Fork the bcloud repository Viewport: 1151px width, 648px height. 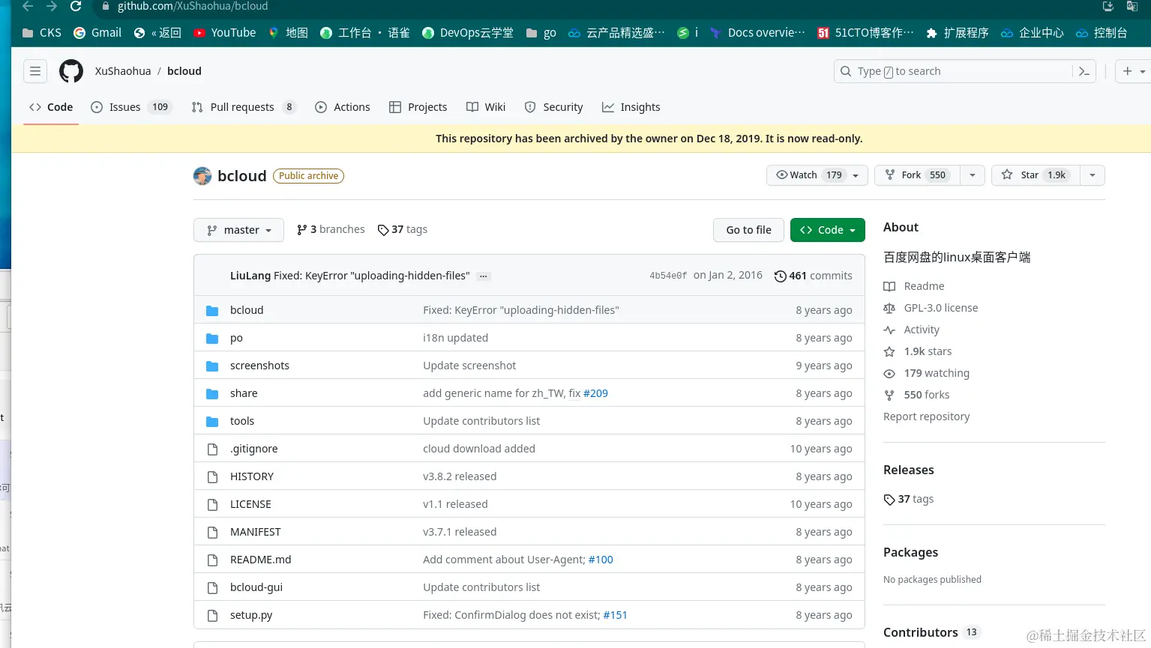tap(917, 175)
